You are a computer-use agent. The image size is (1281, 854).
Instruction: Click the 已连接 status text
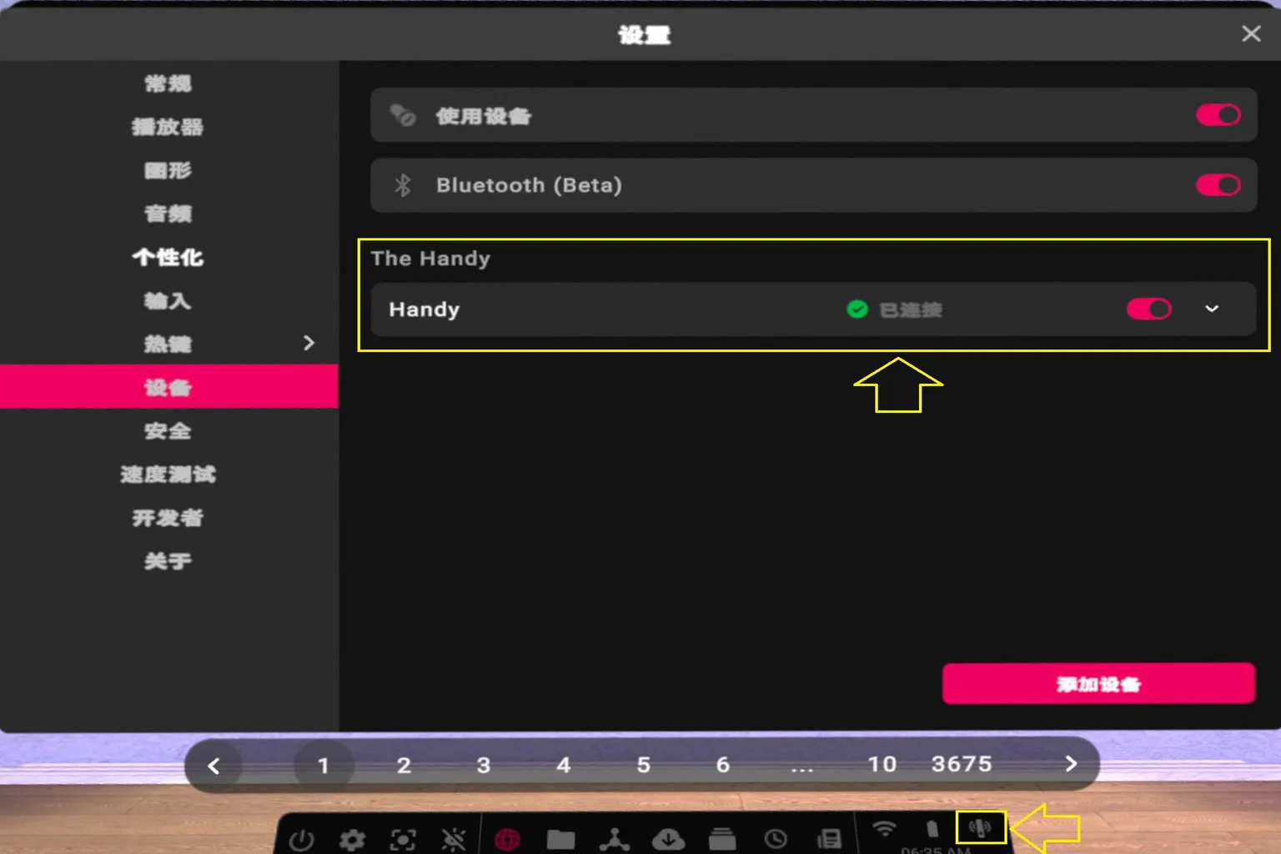(911, 310)
